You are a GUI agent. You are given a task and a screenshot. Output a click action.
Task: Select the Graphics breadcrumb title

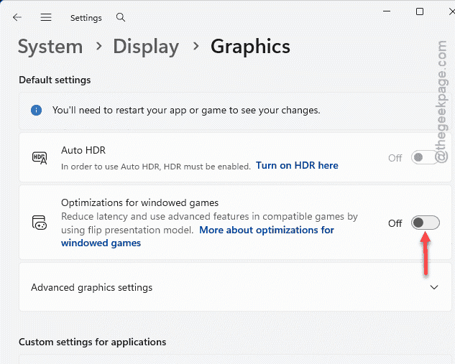[250, 47]
